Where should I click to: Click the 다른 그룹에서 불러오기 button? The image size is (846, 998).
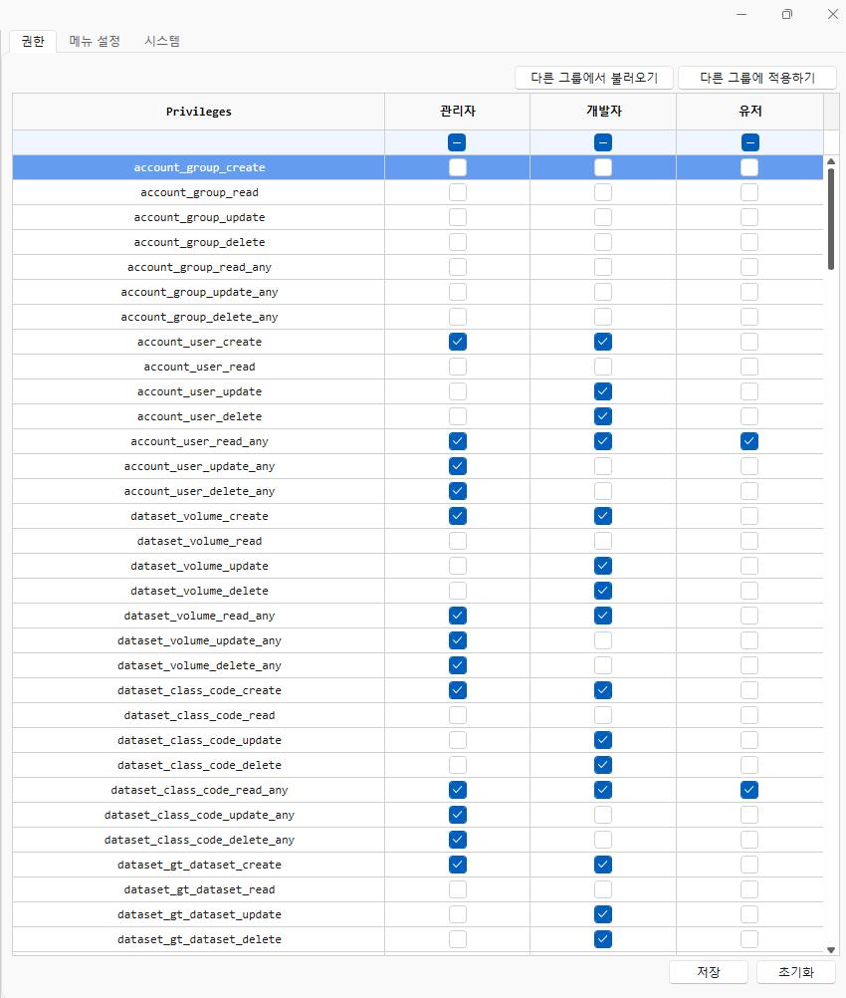594,78
